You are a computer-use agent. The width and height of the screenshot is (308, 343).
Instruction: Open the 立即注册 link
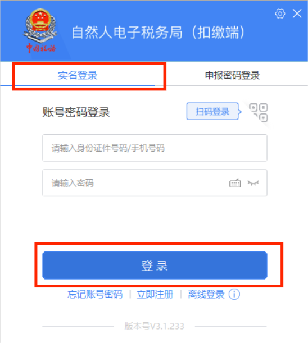155,294
